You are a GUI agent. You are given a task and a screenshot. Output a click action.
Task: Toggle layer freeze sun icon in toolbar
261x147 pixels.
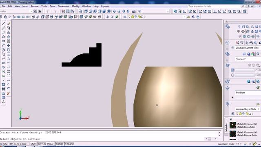click(x=133, y=17)
